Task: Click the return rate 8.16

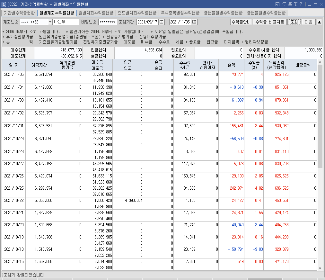Action: click(259, 237)
